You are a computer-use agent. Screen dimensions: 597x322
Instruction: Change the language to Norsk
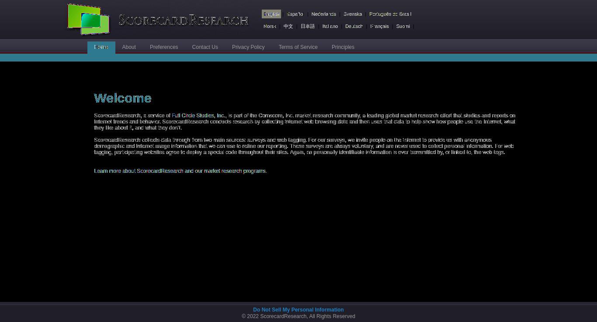pyautogui.click(x=270, y=26)
